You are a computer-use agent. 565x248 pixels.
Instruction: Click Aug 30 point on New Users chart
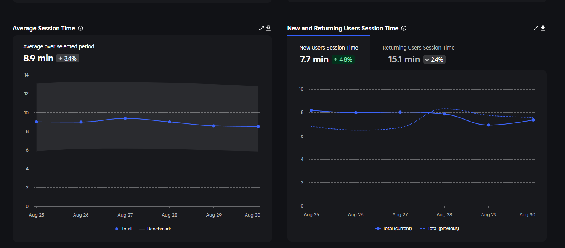(x=533, y=120)
